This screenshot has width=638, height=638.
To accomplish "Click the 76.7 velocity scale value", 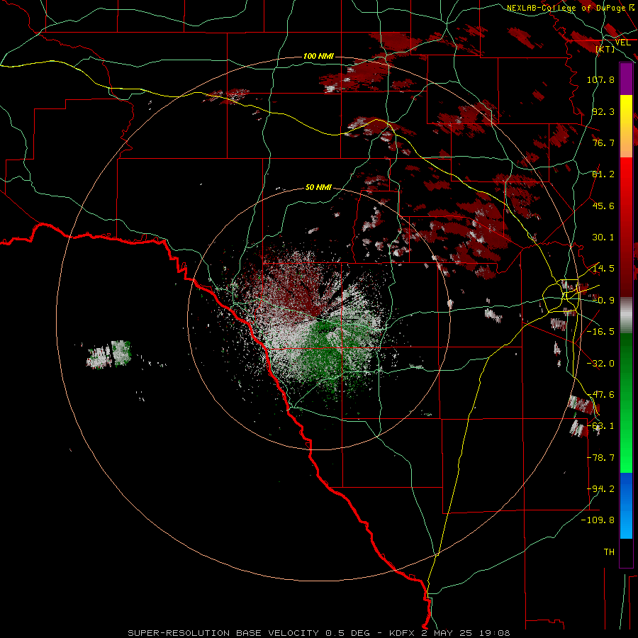I will pos(603,142).
